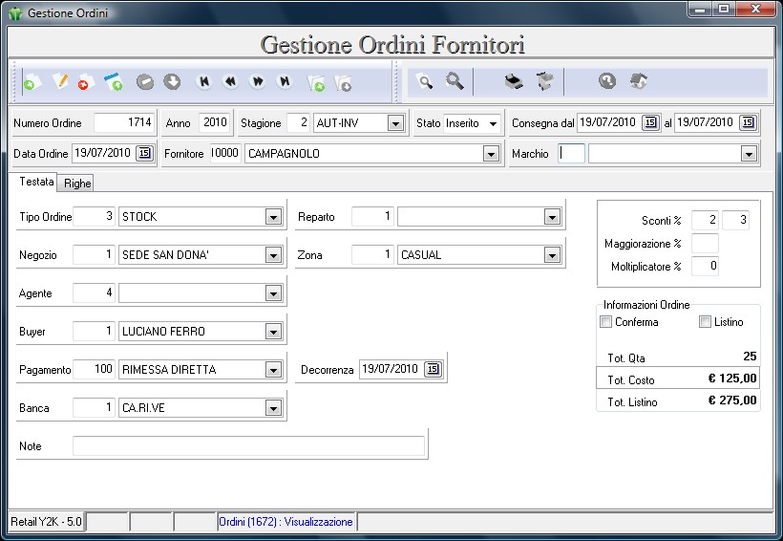Click the Numero Ordine field 1714

tap(124, 122)
